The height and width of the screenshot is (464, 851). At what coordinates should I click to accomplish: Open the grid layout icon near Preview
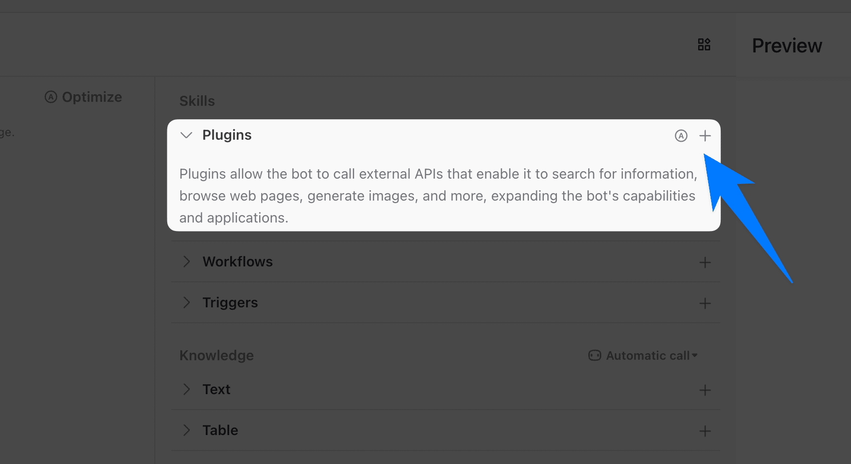pyautogui.click(x=704, y=45)
